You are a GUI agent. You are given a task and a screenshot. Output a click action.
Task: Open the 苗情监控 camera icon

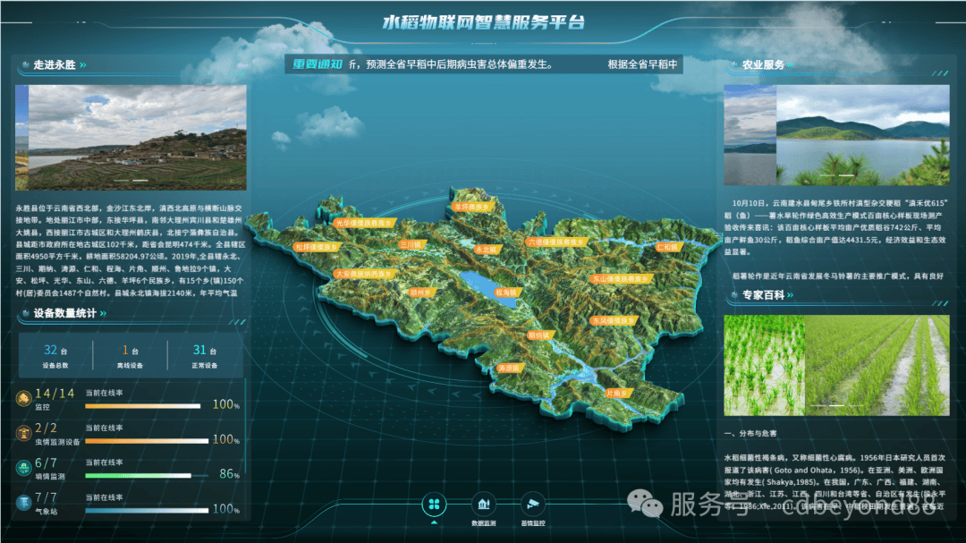[x=533, y=504]
